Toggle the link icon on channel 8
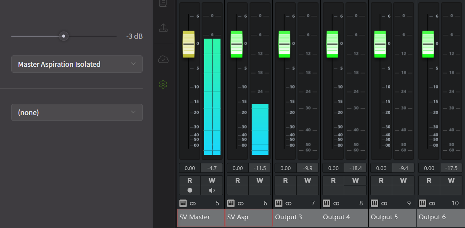This screenshot has width=465, height=228. click(x=336, y=204)
